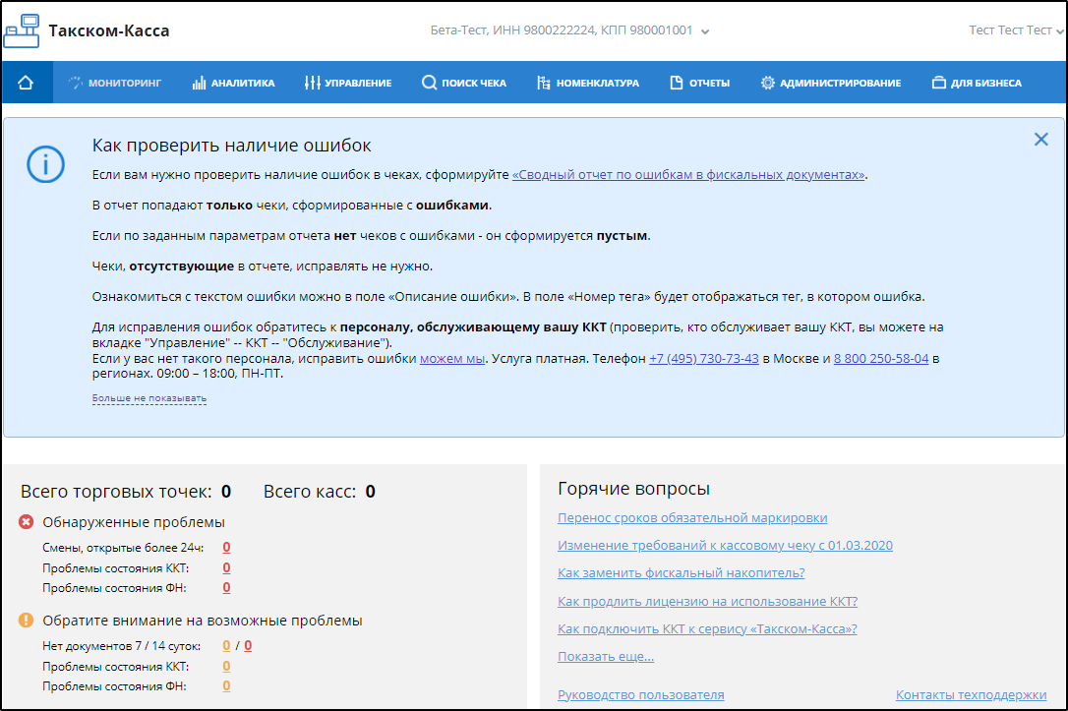Open «Контакты техподдержки» link
Image resolution: width=1068 pixels, height=711 pixels.
pos(971,694)
